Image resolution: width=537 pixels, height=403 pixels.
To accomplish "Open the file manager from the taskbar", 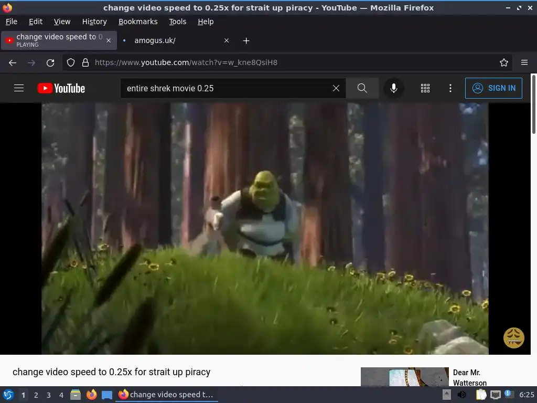I will (76, 395).
